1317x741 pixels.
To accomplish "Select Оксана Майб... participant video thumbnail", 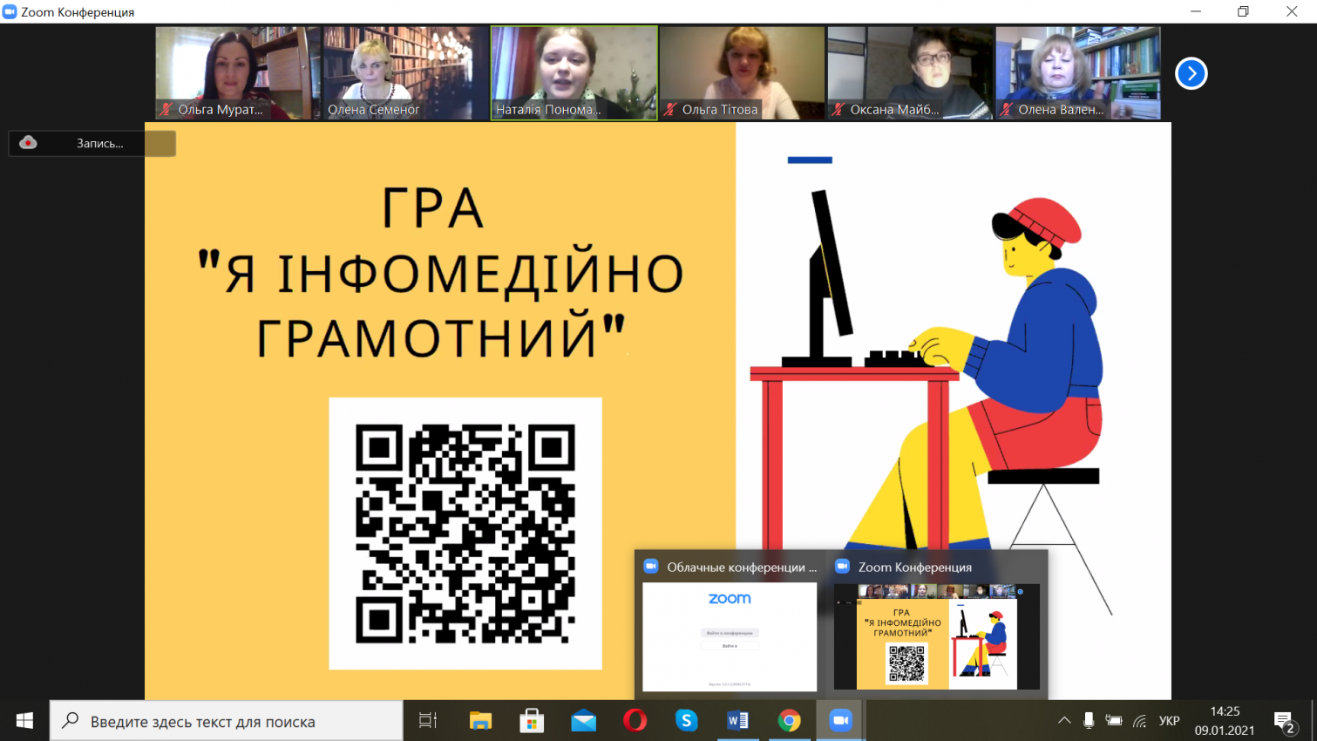I will (x=910, y=73).
